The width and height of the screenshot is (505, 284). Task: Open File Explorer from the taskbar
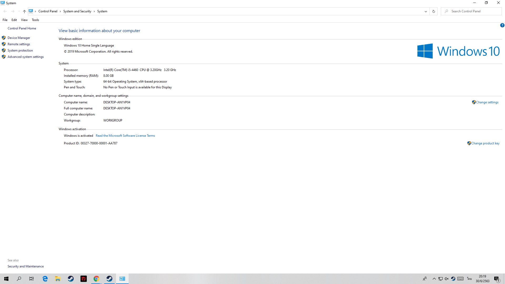(x=58, y=279)
